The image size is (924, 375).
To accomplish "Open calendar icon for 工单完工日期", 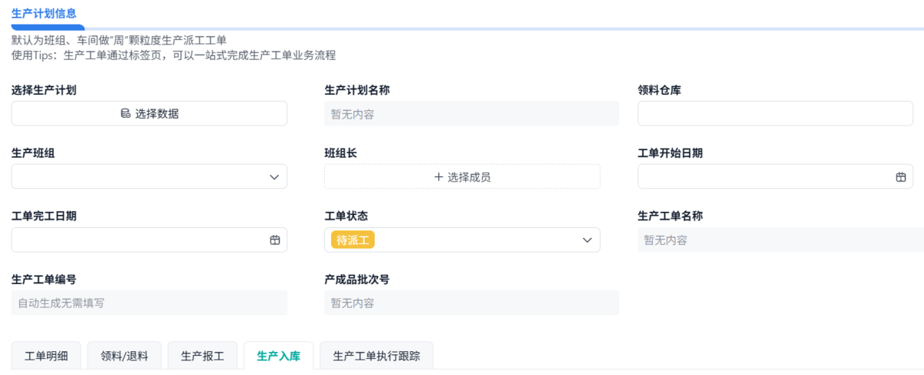I will point(275,240).
